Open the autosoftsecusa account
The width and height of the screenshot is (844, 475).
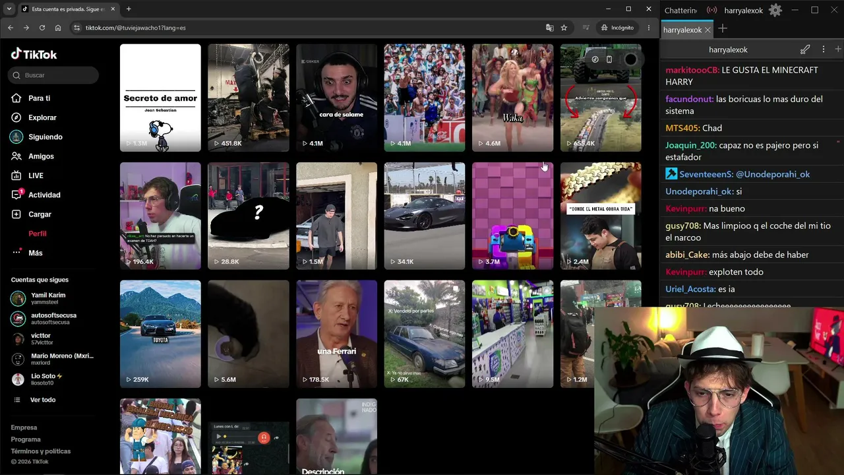coord(53,319)
